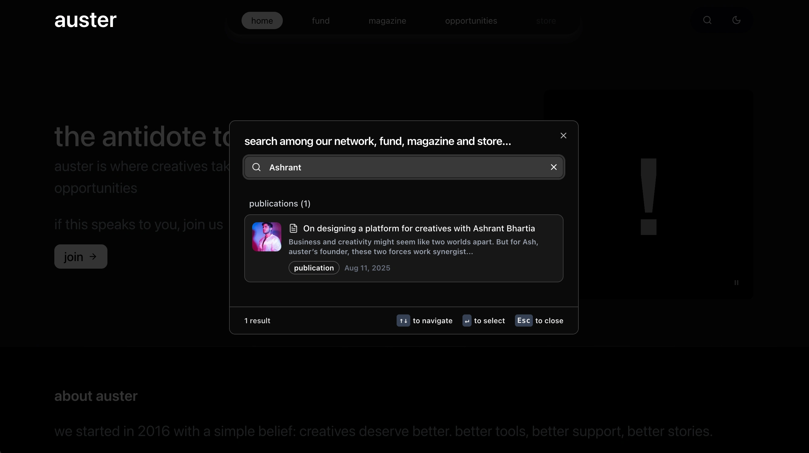Open the magazine nav tab
The width and height of the screenshot is (809, 453).
(x=387, y=21)
